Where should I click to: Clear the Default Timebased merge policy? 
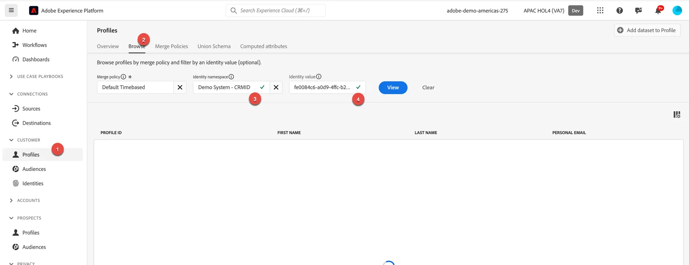click(180, 87)
